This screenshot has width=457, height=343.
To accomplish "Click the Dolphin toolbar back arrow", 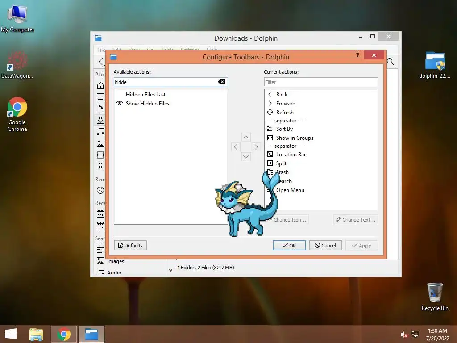I will (x=101, y=62).
